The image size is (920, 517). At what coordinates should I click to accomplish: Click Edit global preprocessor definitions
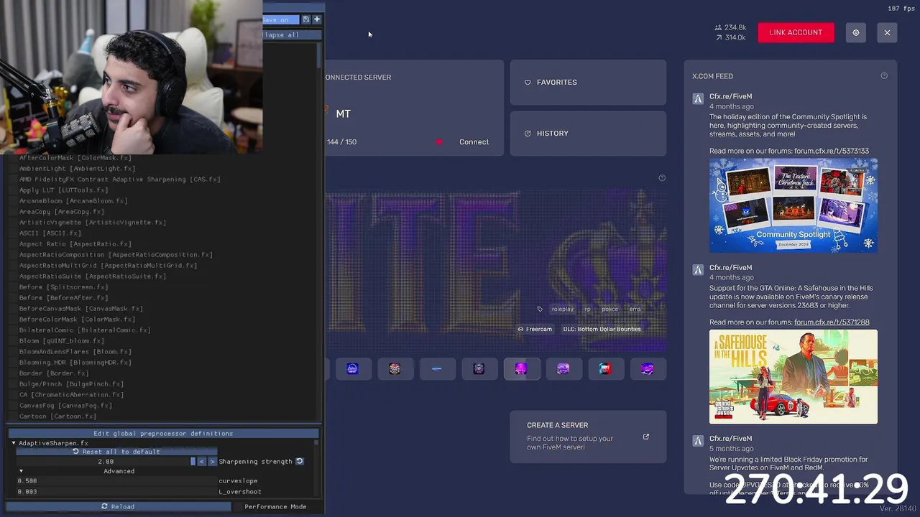pos(163,433)
